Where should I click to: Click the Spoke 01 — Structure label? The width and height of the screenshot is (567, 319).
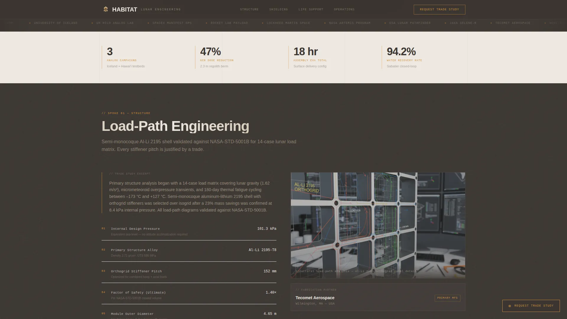[x=126, y=113]
